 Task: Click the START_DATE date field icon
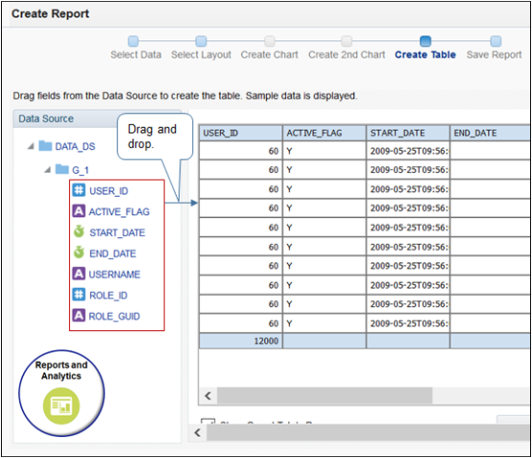coord(79,231)
